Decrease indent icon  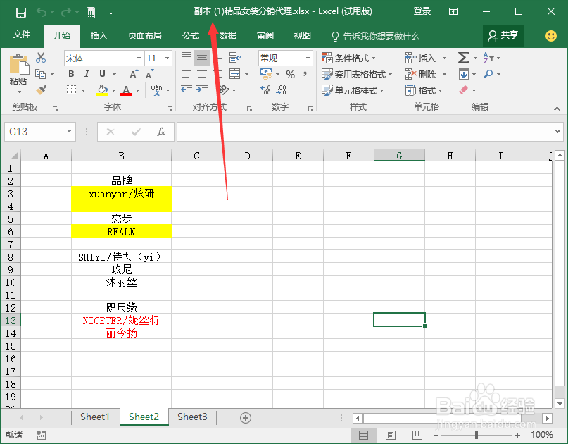click(187, 90)
